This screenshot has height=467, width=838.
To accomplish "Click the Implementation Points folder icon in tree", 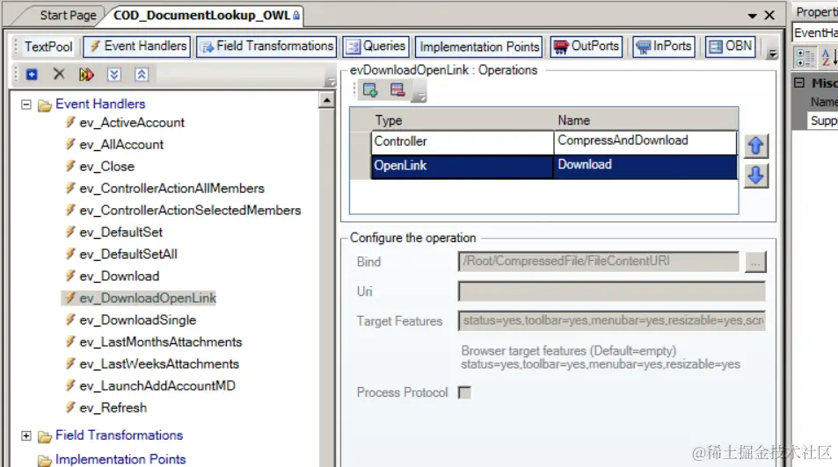I will (45, 460).
